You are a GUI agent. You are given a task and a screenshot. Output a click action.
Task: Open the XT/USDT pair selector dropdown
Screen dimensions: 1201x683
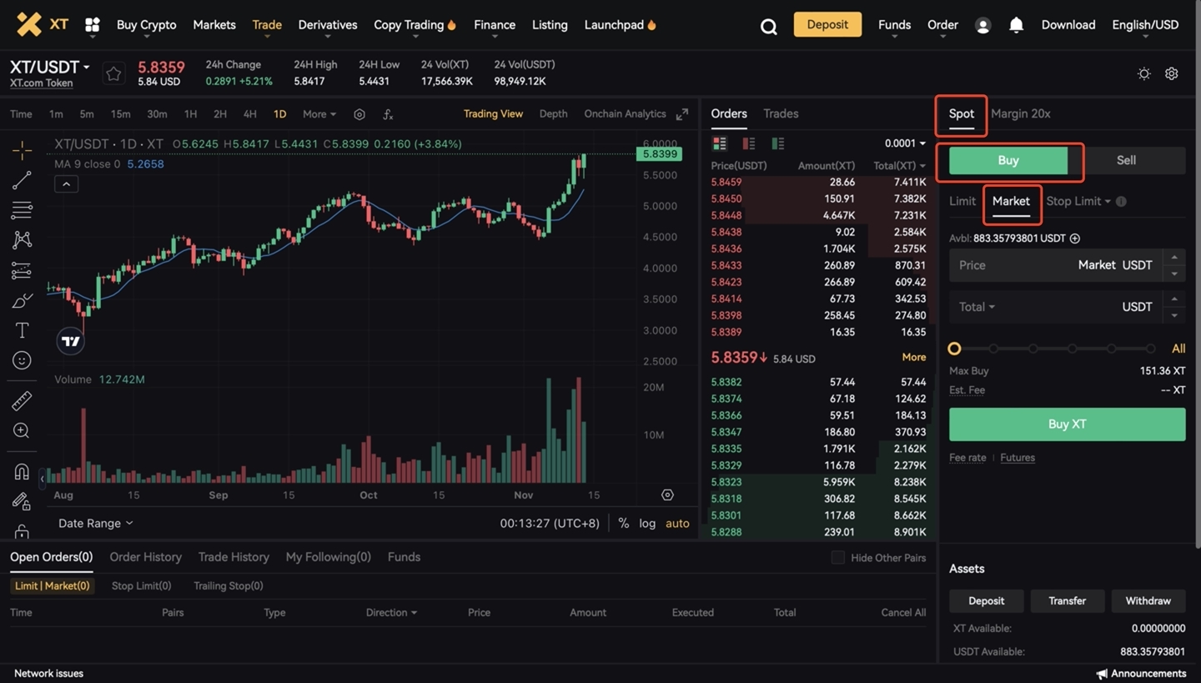coord(50,67)
